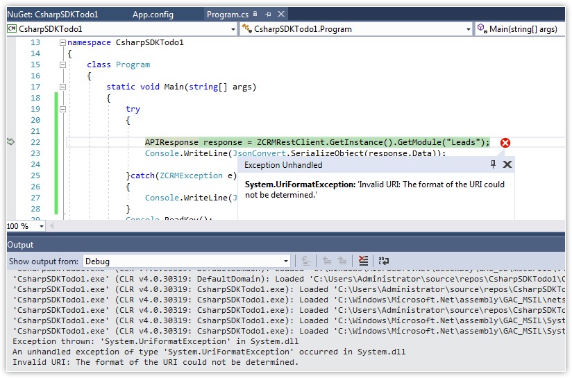Click the red error icon on line 22
Viewport: 572px width, 378px height.
(505, 142)
